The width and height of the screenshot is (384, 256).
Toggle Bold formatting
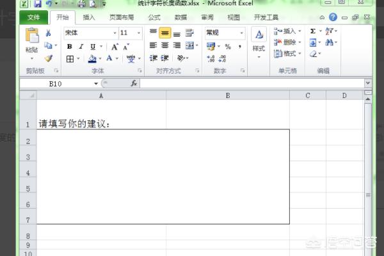point(70,47)
